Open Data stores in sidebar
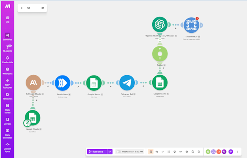Image resolution: width=247 pixels, height=158 pixels. tap(7, 109)
